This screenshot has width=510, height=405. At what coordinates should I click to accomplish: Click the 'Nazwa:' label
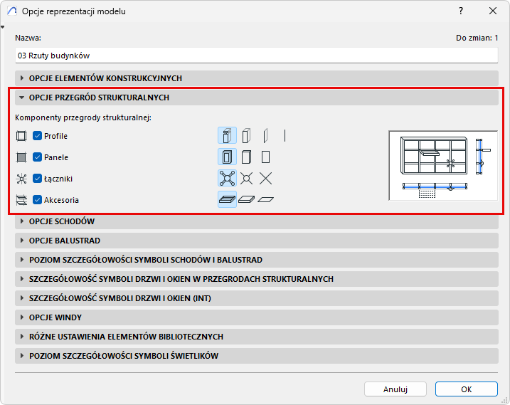(x=28, y=38)
